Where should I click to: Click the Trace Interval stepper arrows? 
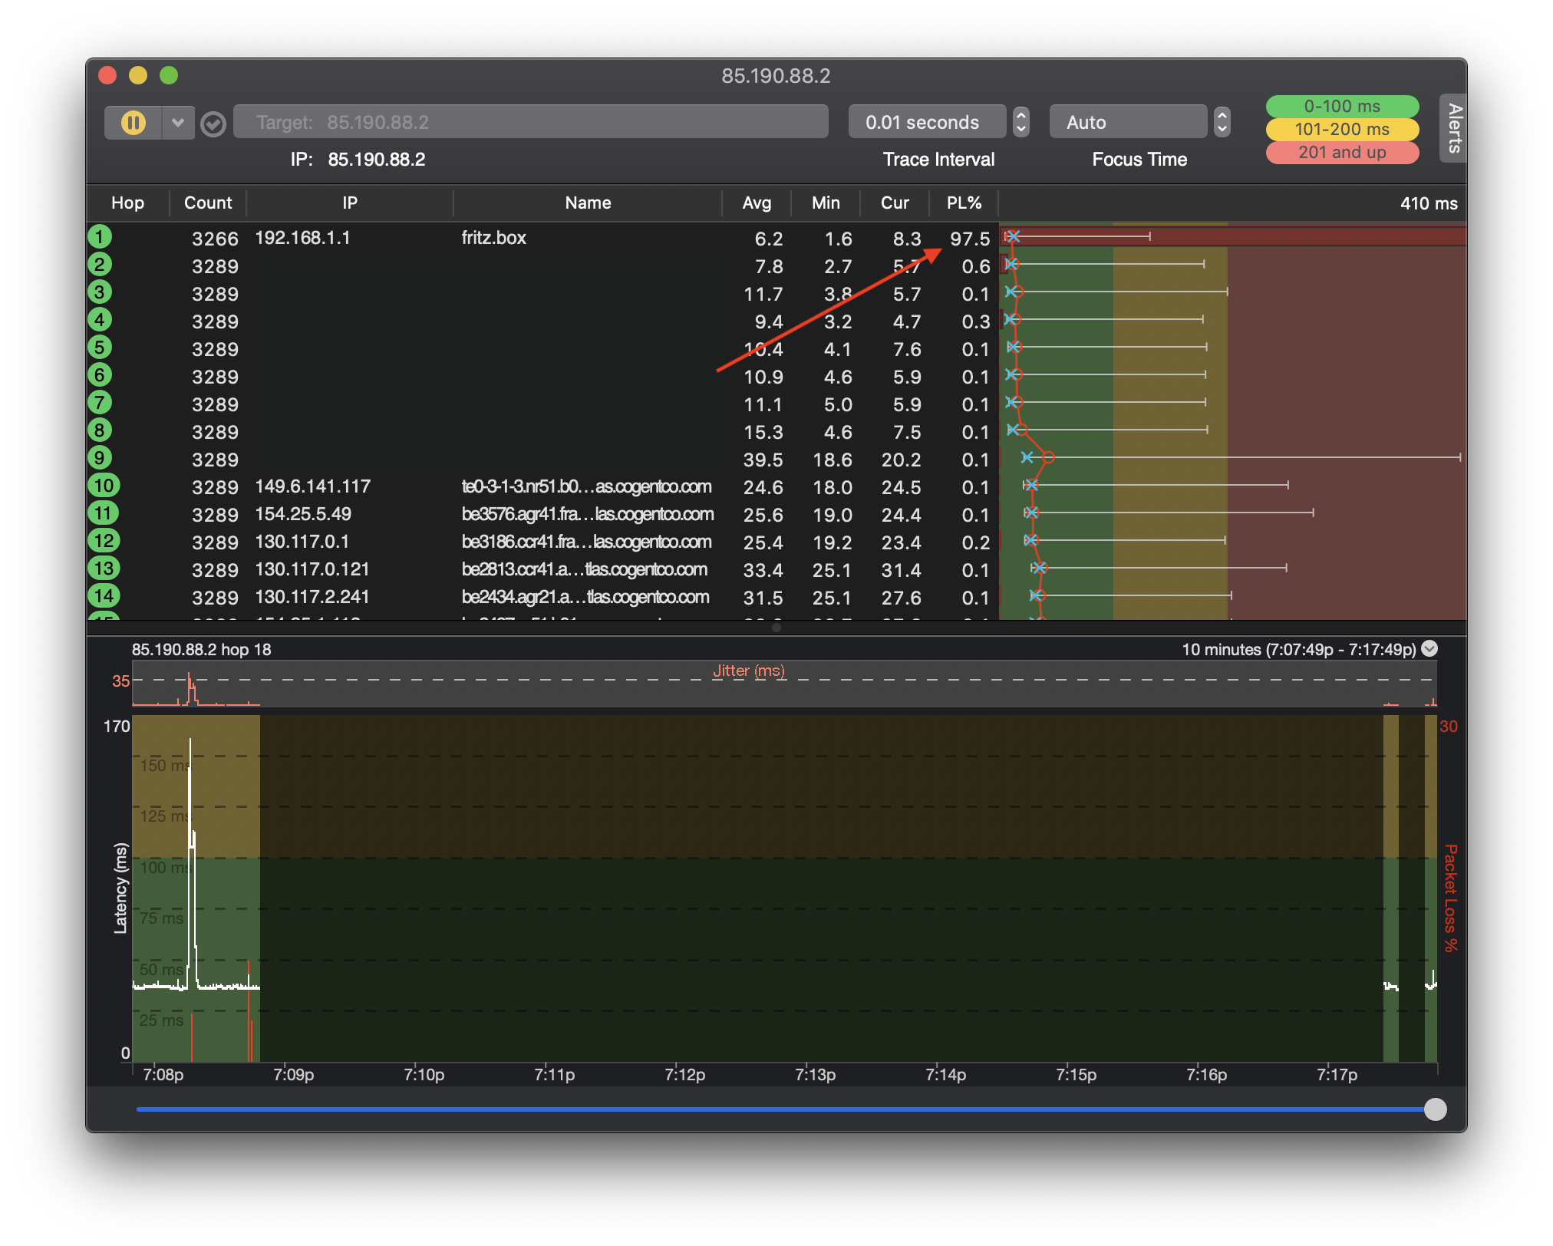coord(1021,123)
